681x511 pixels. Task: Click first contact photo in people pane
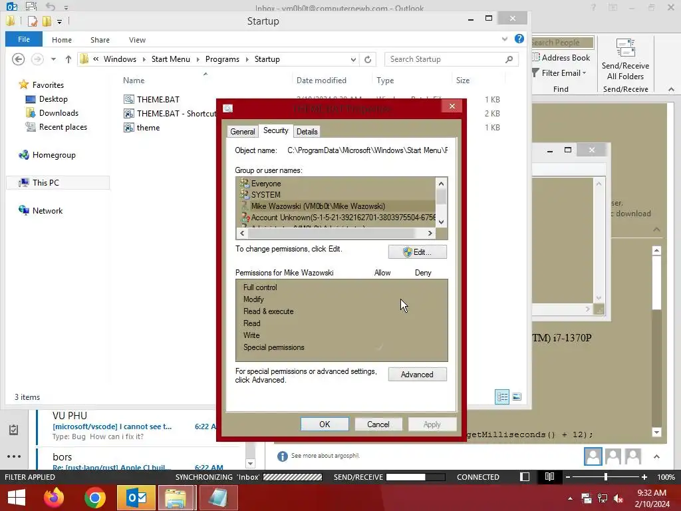593,456
